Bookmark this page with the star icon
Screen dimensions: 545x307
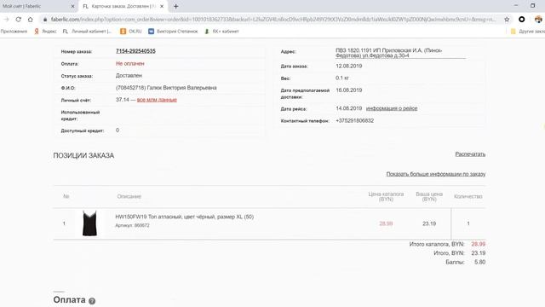point(507,20)
